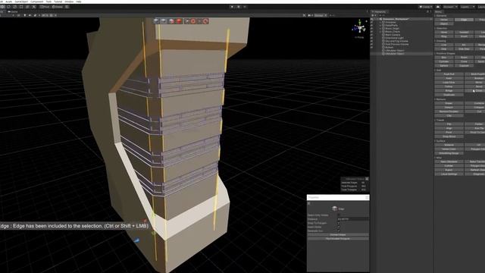Click the first gray shading icon in scene overlay toolbar

(x=156, y=21)
